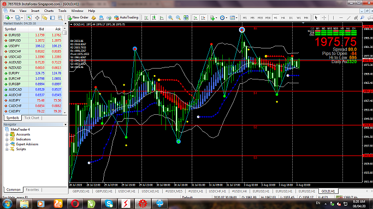Draw a horizontal line tool
Image resolution: width=373 pixels, height=209 pixels.
click(x=341, y=18)
